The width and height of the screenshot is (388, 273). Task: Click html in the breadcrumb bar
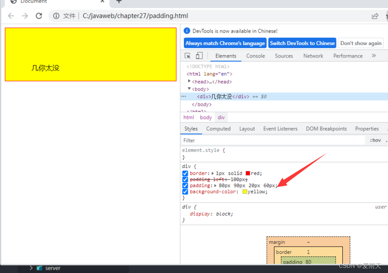click(x=189, y=117)
